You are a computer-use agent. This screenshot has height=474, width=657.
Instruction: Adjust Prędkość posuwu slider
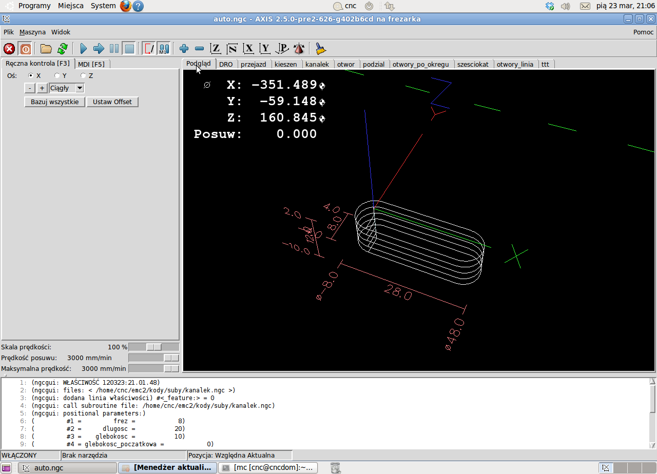point(153,358)
